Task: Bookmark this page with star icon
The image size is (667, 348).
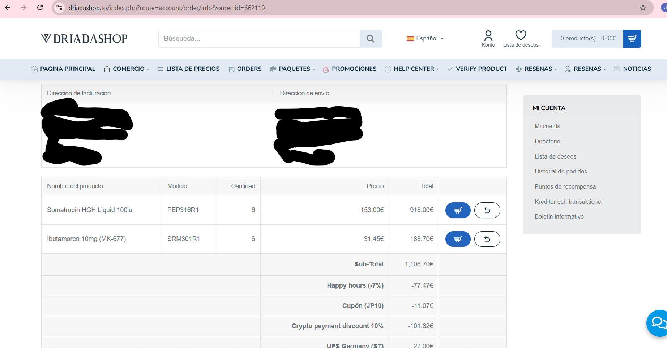Action: click(643, 8)
